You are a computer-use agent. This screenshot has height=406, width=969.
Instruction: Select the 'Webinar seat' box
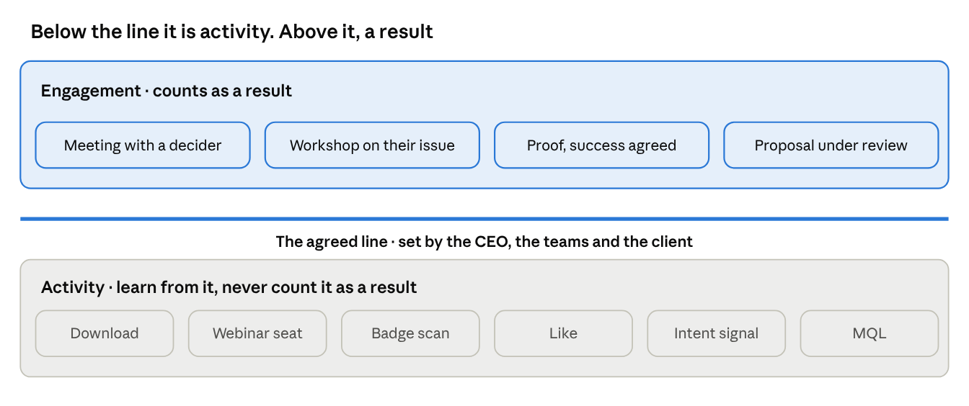pyautogui.click(x=257, y=333)
